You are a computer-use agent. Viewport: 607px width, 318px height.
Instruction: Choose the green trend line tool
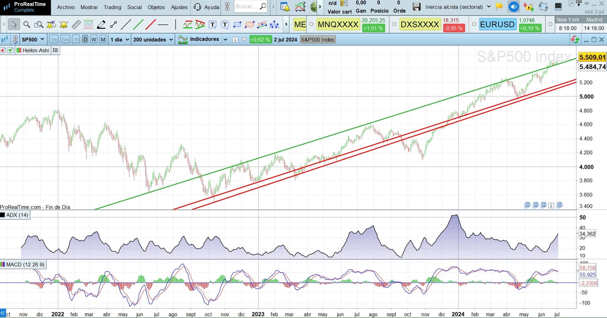point(138,24)
